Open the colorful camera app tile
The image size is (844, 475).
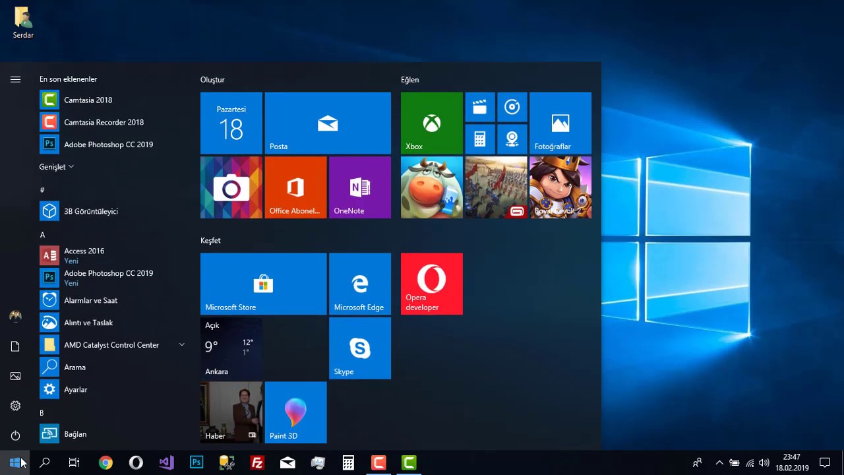tap(231, 187)
